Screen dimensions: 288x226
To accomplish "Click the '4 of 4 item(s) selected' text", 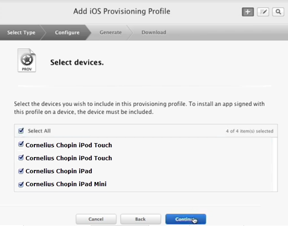I will pos(250,131).
